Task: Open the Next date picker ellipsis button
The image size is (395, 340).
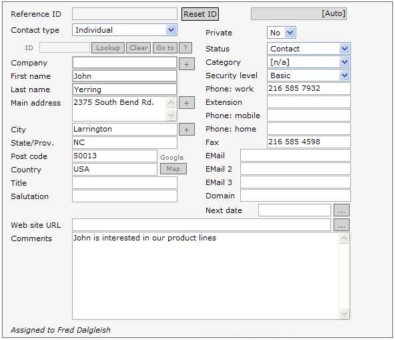Action: pos(342,210)
